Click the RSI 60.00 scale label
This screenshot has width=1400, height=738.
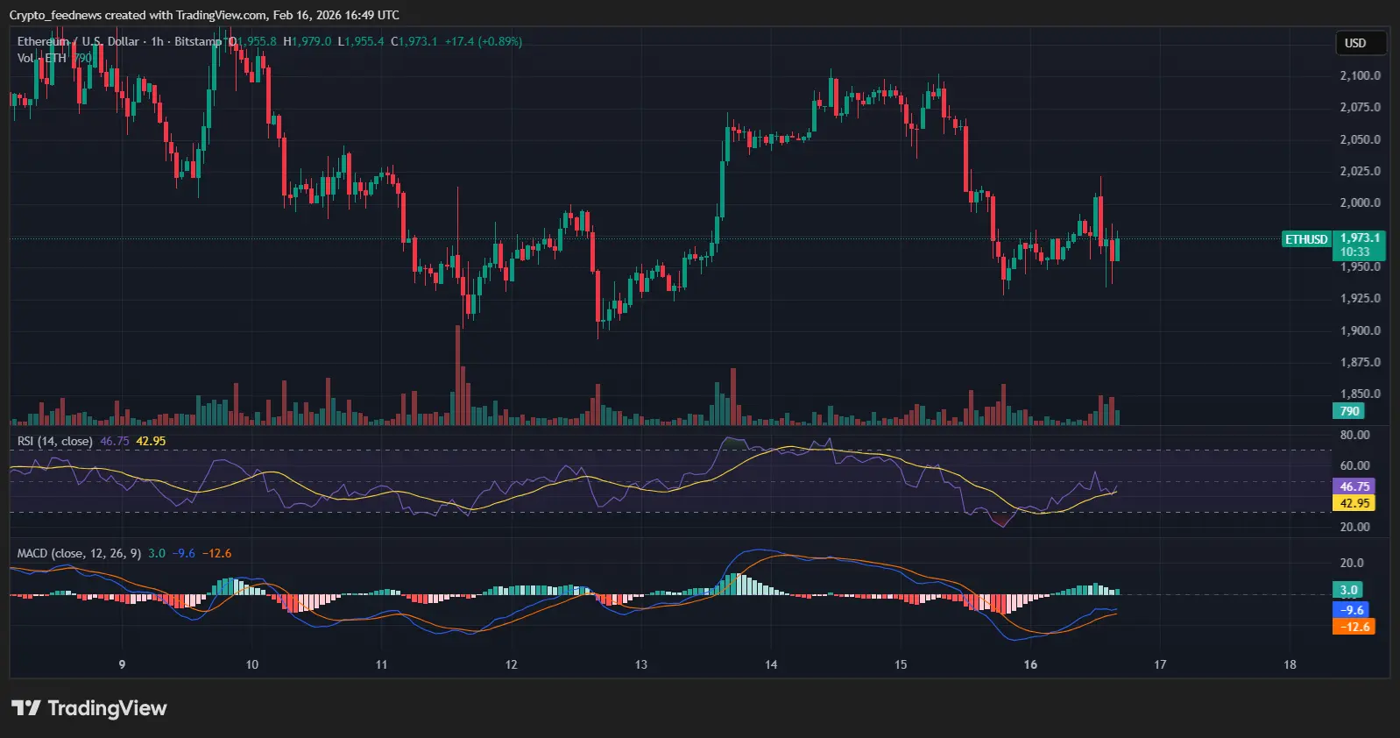(1354, 465)
